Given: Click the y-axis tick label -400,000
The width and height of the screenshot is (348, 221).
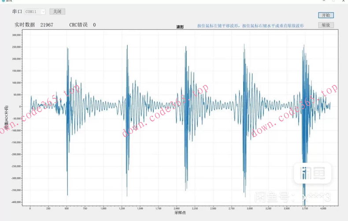Looking at the screenshot, I should pos(16,202).
